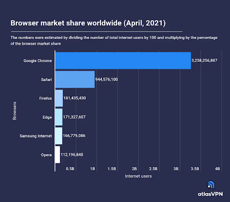Image resolution: width=230 pixels, height=202 pixels.
Task: Click the vertical Browsers axis title
Action: (14, 111)
